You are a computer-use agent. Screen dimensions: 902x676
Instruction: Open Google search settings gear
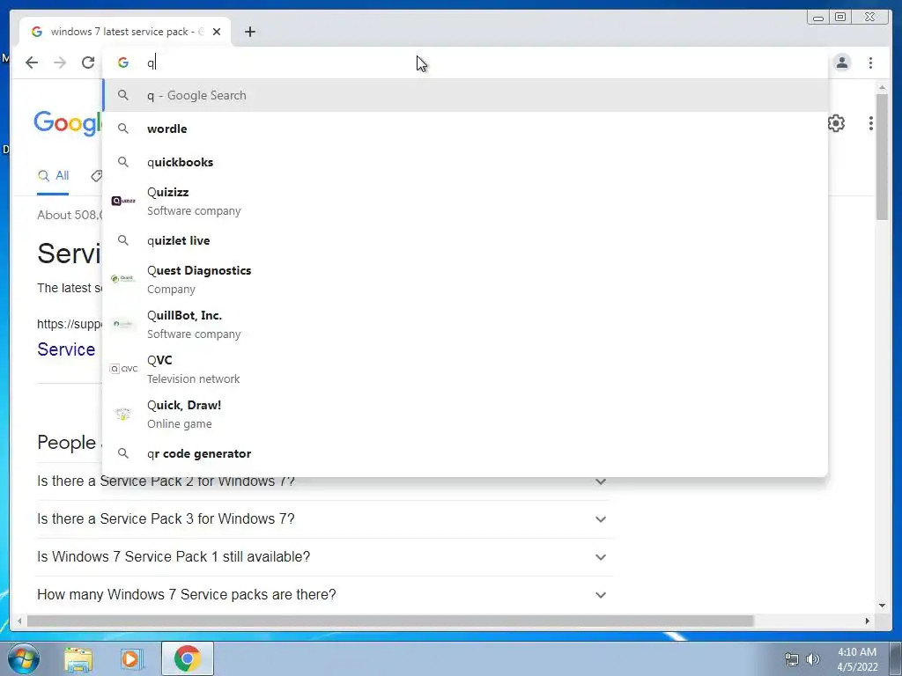pos(836,123)
